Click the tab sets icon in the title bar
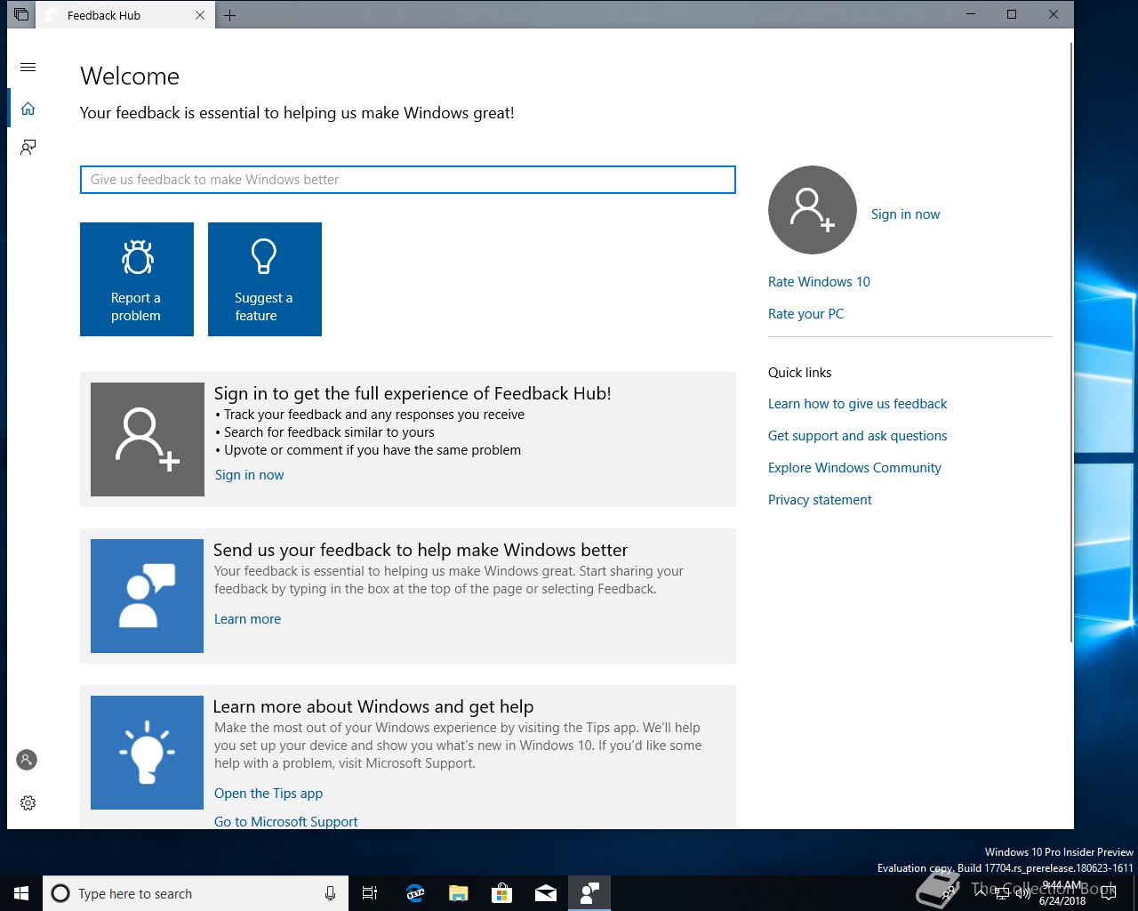Screen dimensions: 1138x911 [x=20, y=15]
